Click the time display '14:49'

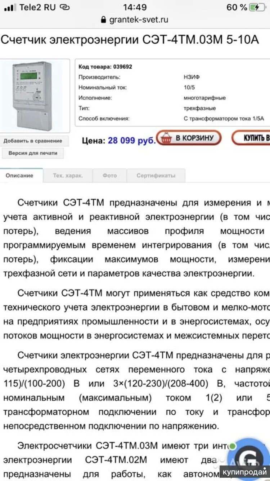pos(135,7)
